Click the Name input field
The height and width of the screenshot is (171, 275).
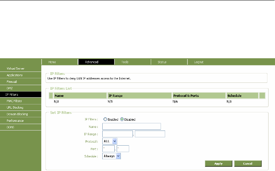point(131,126)
